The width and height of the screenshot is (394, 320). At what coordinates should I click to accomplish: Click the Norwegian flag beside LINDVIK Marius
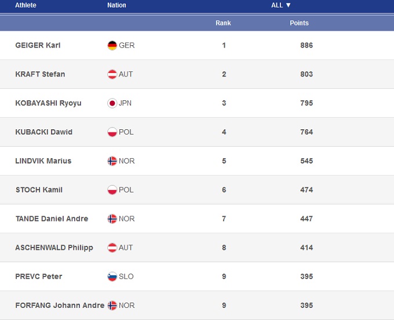pos(112,161)
